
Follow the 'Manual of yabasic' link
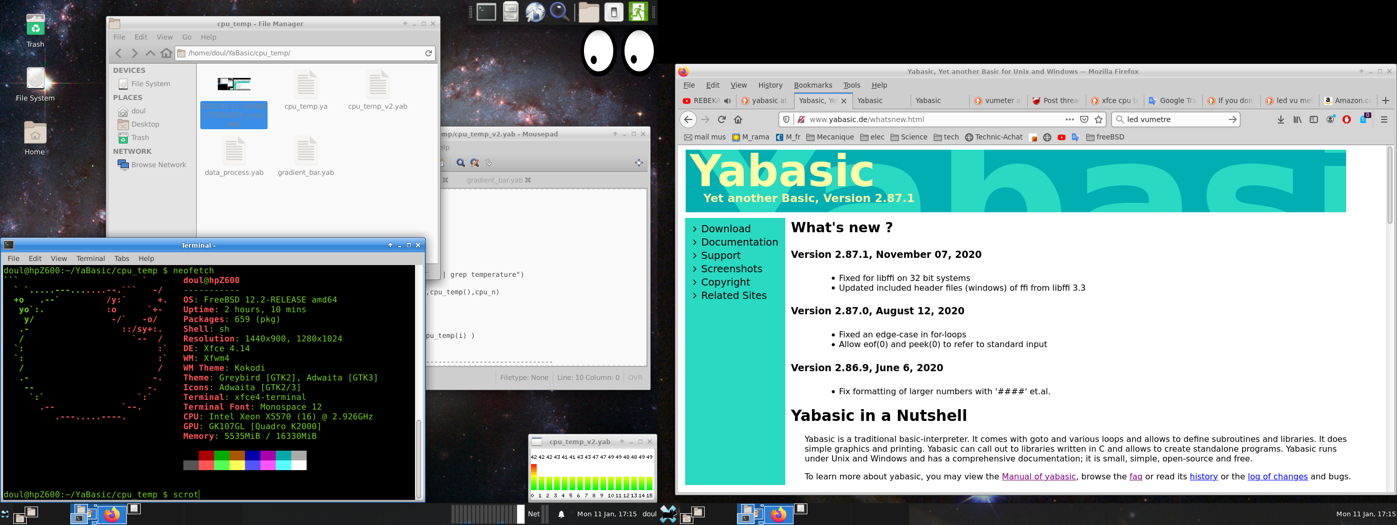coord(1039,476)
